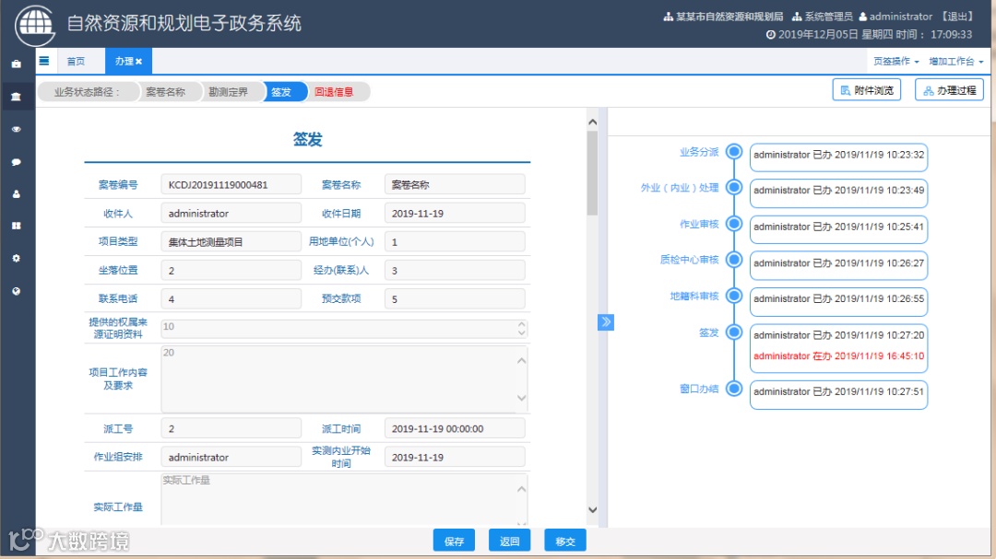Click the 办理过程 button

tap(949, 90)
